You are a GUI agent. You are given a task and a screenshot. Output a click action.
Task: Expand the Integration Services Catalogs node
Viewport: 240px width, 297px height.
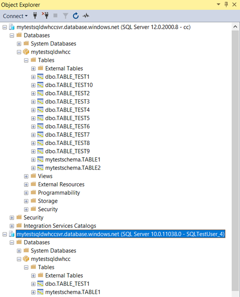[x=12, y=226]
